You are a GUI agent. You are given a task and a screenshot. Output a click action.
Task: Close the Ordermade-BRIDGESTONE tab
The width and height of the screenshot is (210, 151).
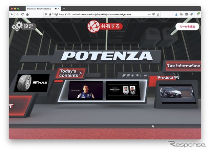tap(58, 9)
